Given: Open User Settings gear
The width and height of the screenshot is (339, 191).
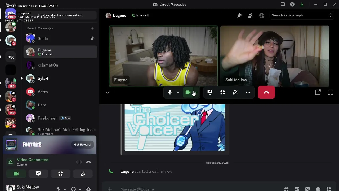Looking at the screenshot, I should coord(88,189).
